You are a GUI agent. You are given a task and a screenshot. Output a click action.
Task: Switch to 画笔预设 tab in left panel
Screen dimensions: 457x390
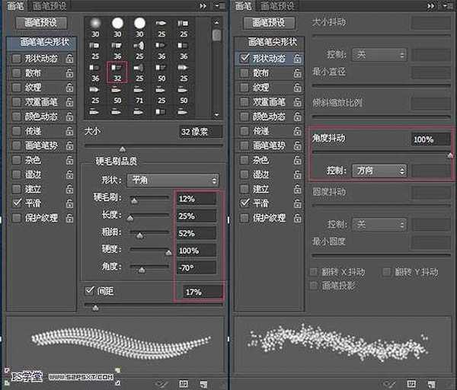49,6
